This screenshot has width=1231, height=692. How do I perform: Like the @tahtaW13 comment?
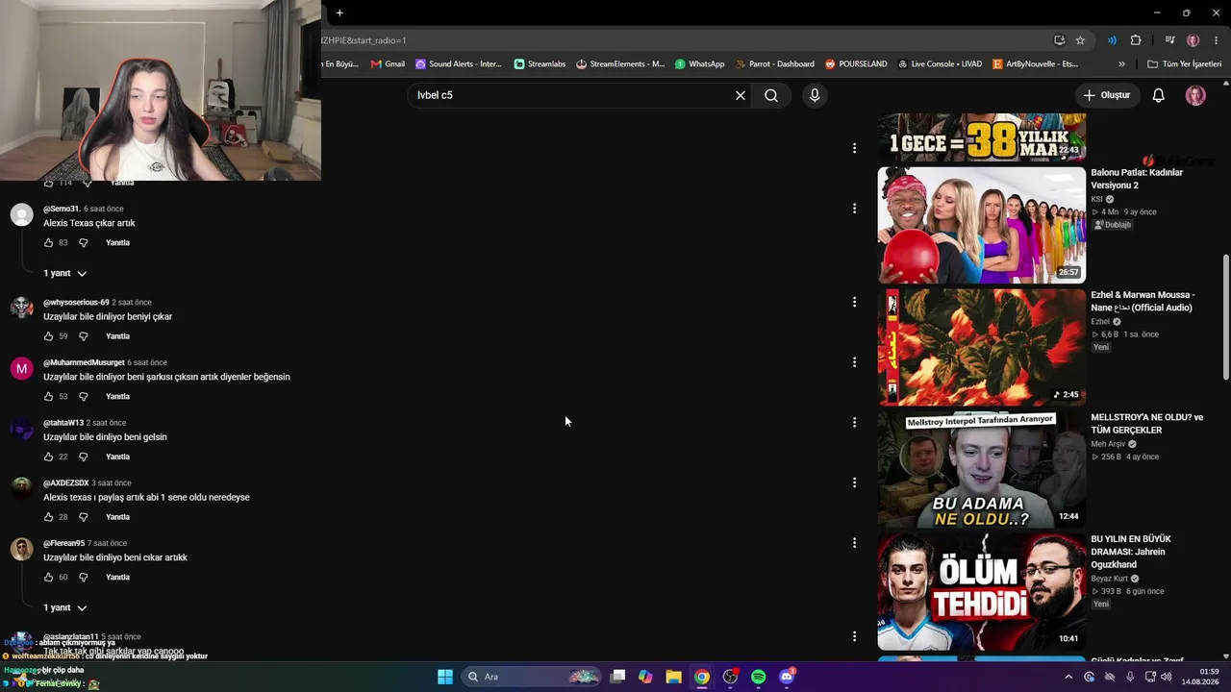(x=49, y=457)
